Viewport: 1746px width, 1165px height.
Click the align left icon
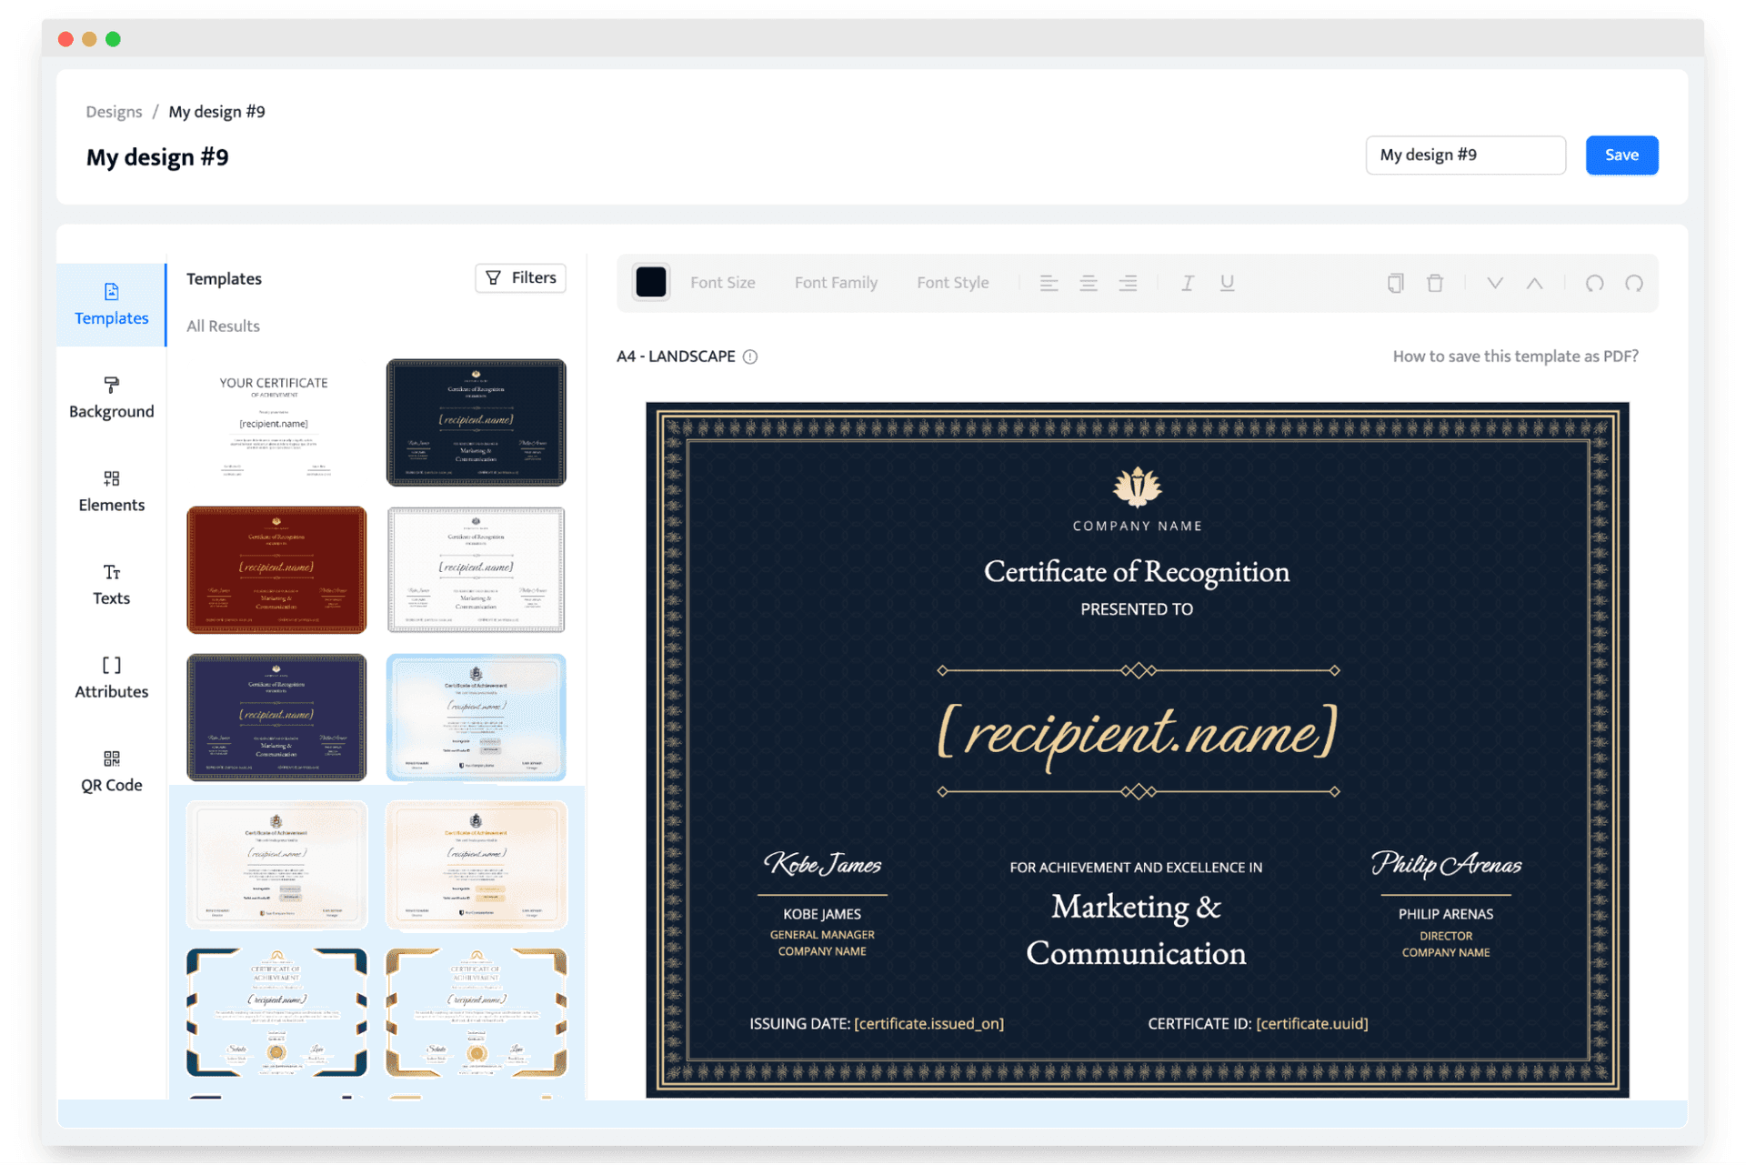pos(1049,283)
